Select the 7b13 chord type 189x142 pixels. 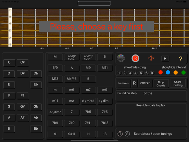pyautogui.click(x=105, y=123)
